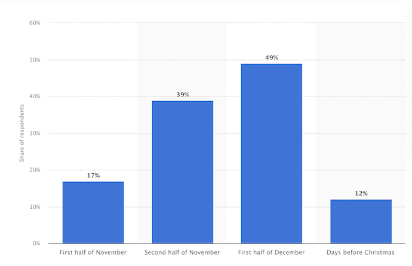
Task: Click the 12% data label
Action: coord(361,193)
